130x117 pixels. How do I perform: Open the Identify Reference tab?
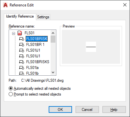(x=20, y=16)
